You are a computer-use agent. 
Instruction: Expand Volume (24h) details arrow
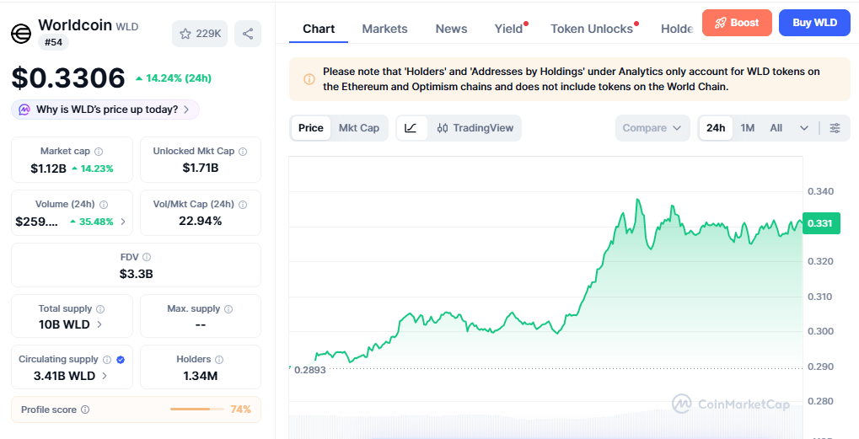coord(123,222)
